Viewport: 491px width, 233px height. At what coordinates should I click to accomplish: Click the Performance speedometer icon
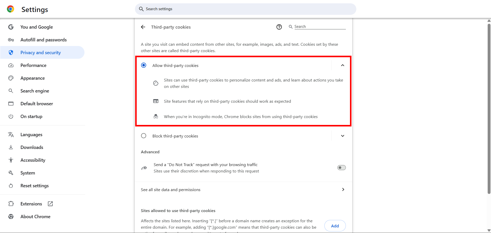(x=11, y=65)
